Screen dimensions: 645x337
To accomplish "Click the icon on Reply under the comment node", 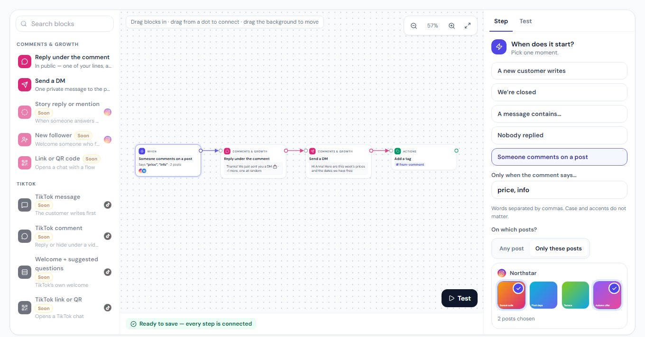I will [227, 151].
